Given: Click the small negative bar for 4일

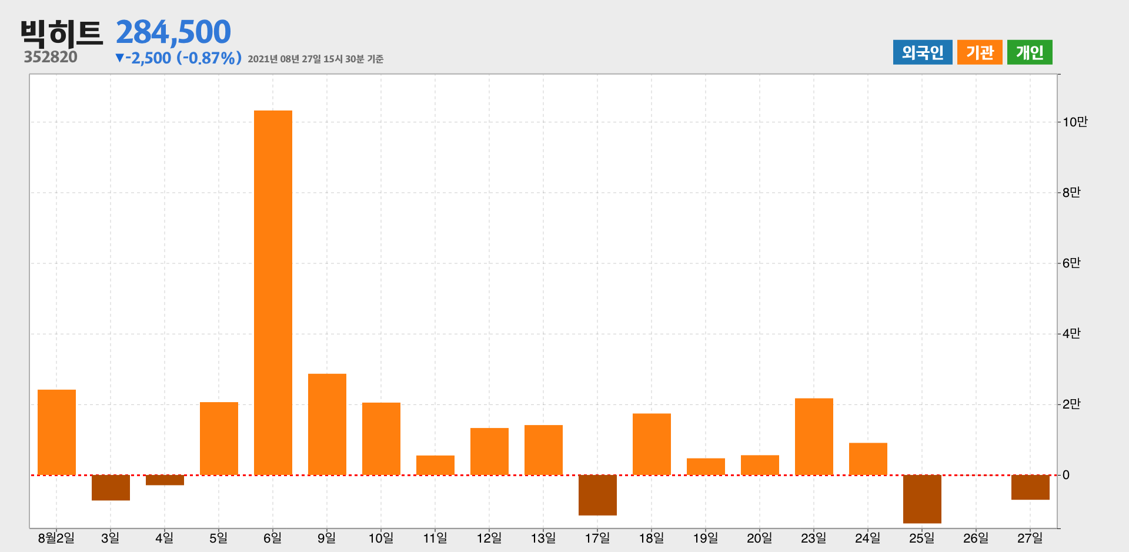Looking at the screenshot, I should (x=165, y=480).
